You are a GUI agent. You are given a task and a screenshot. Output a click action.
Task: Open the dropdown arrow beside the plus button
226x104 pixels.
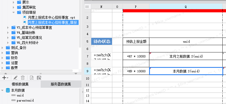(8, 78)
